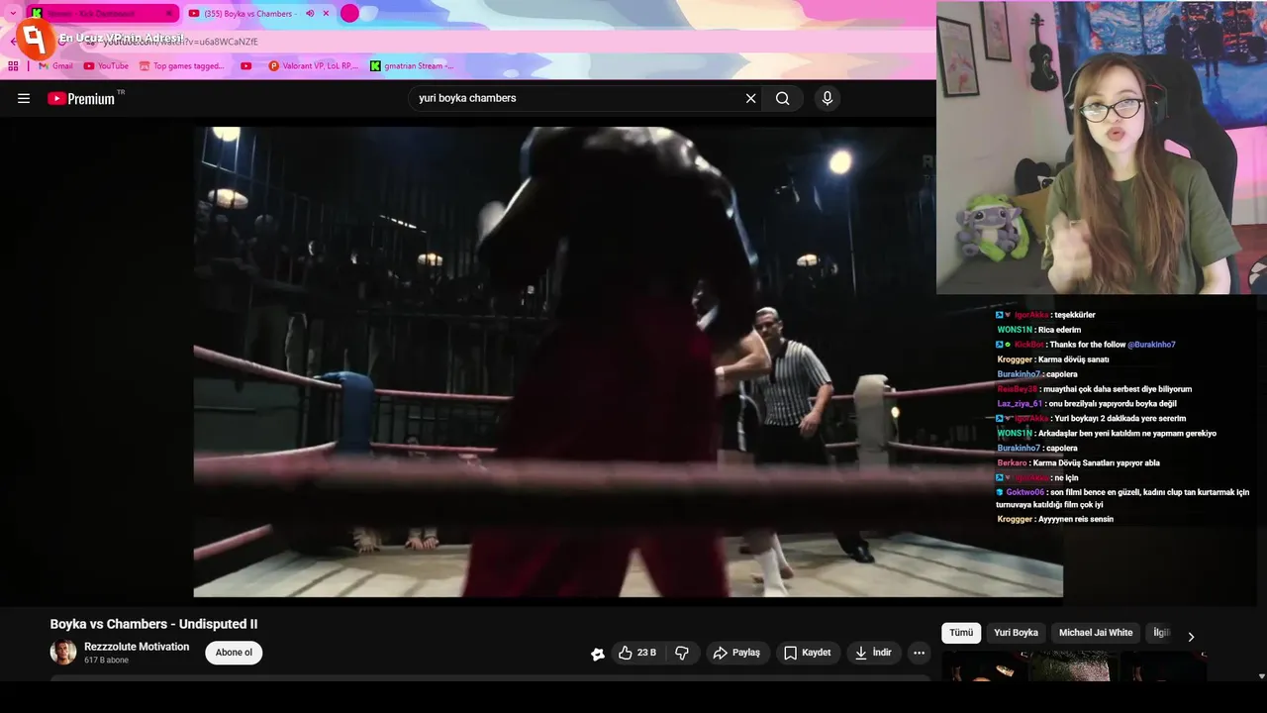Viewport: 1267px width, 713px height.
Task: Dislike the video with thumbs down
Action: pyautogui.click(x=682, y=653)
